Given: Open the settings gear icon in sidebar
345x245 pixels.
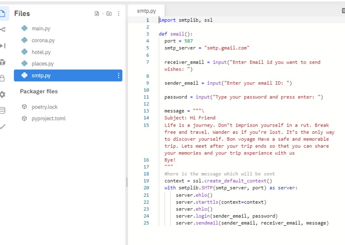Looking at the screenshot, I should coord(3,94).
